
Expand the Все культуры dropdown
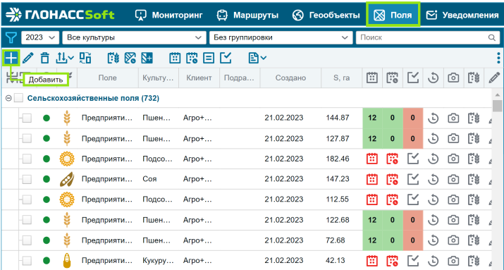(134, 37)
